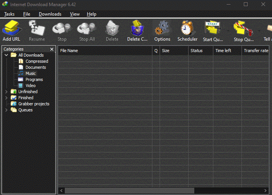Select the Compressed category label
Image resolution: width=272 pixels, height=195 pixels.
coord(37,61)
